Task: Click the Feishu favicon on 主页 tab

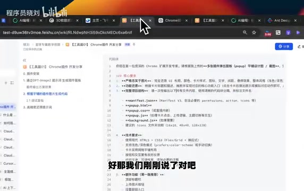Action: click(x=88, y=20)
